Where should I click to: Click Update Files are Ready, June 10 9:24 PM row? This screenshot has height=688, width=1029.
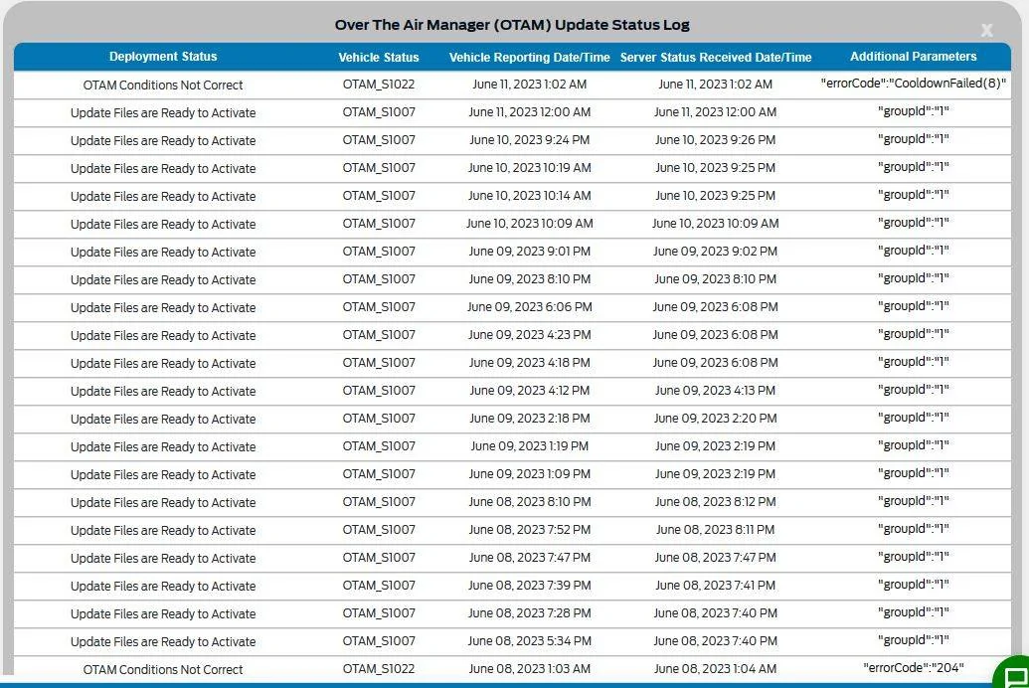coord(163,140)
